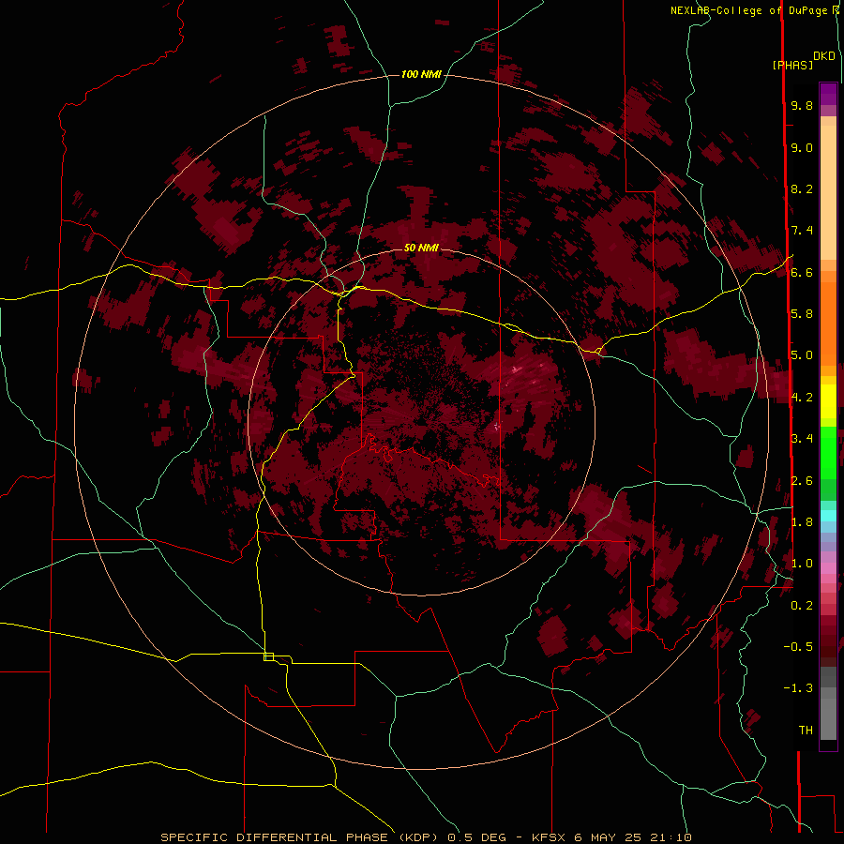Viewport: 844px width, 844px height.
Task: Click the 5.0 legend value
Action: [x=802, y=354]
